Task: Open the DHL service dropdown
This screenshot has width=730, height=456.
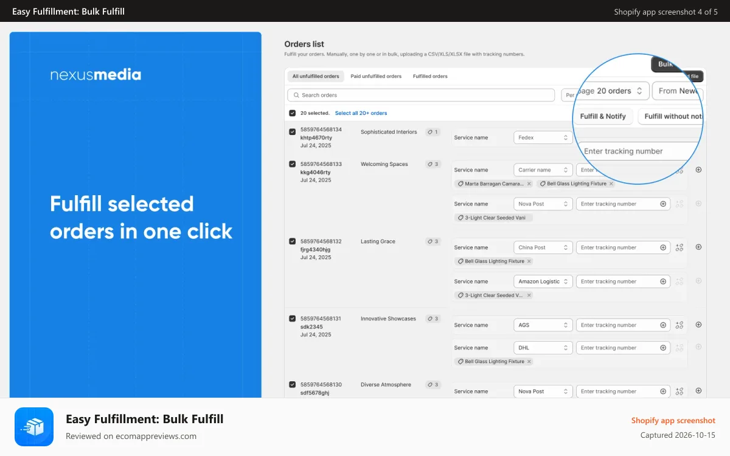Action: tap(543, 348)
